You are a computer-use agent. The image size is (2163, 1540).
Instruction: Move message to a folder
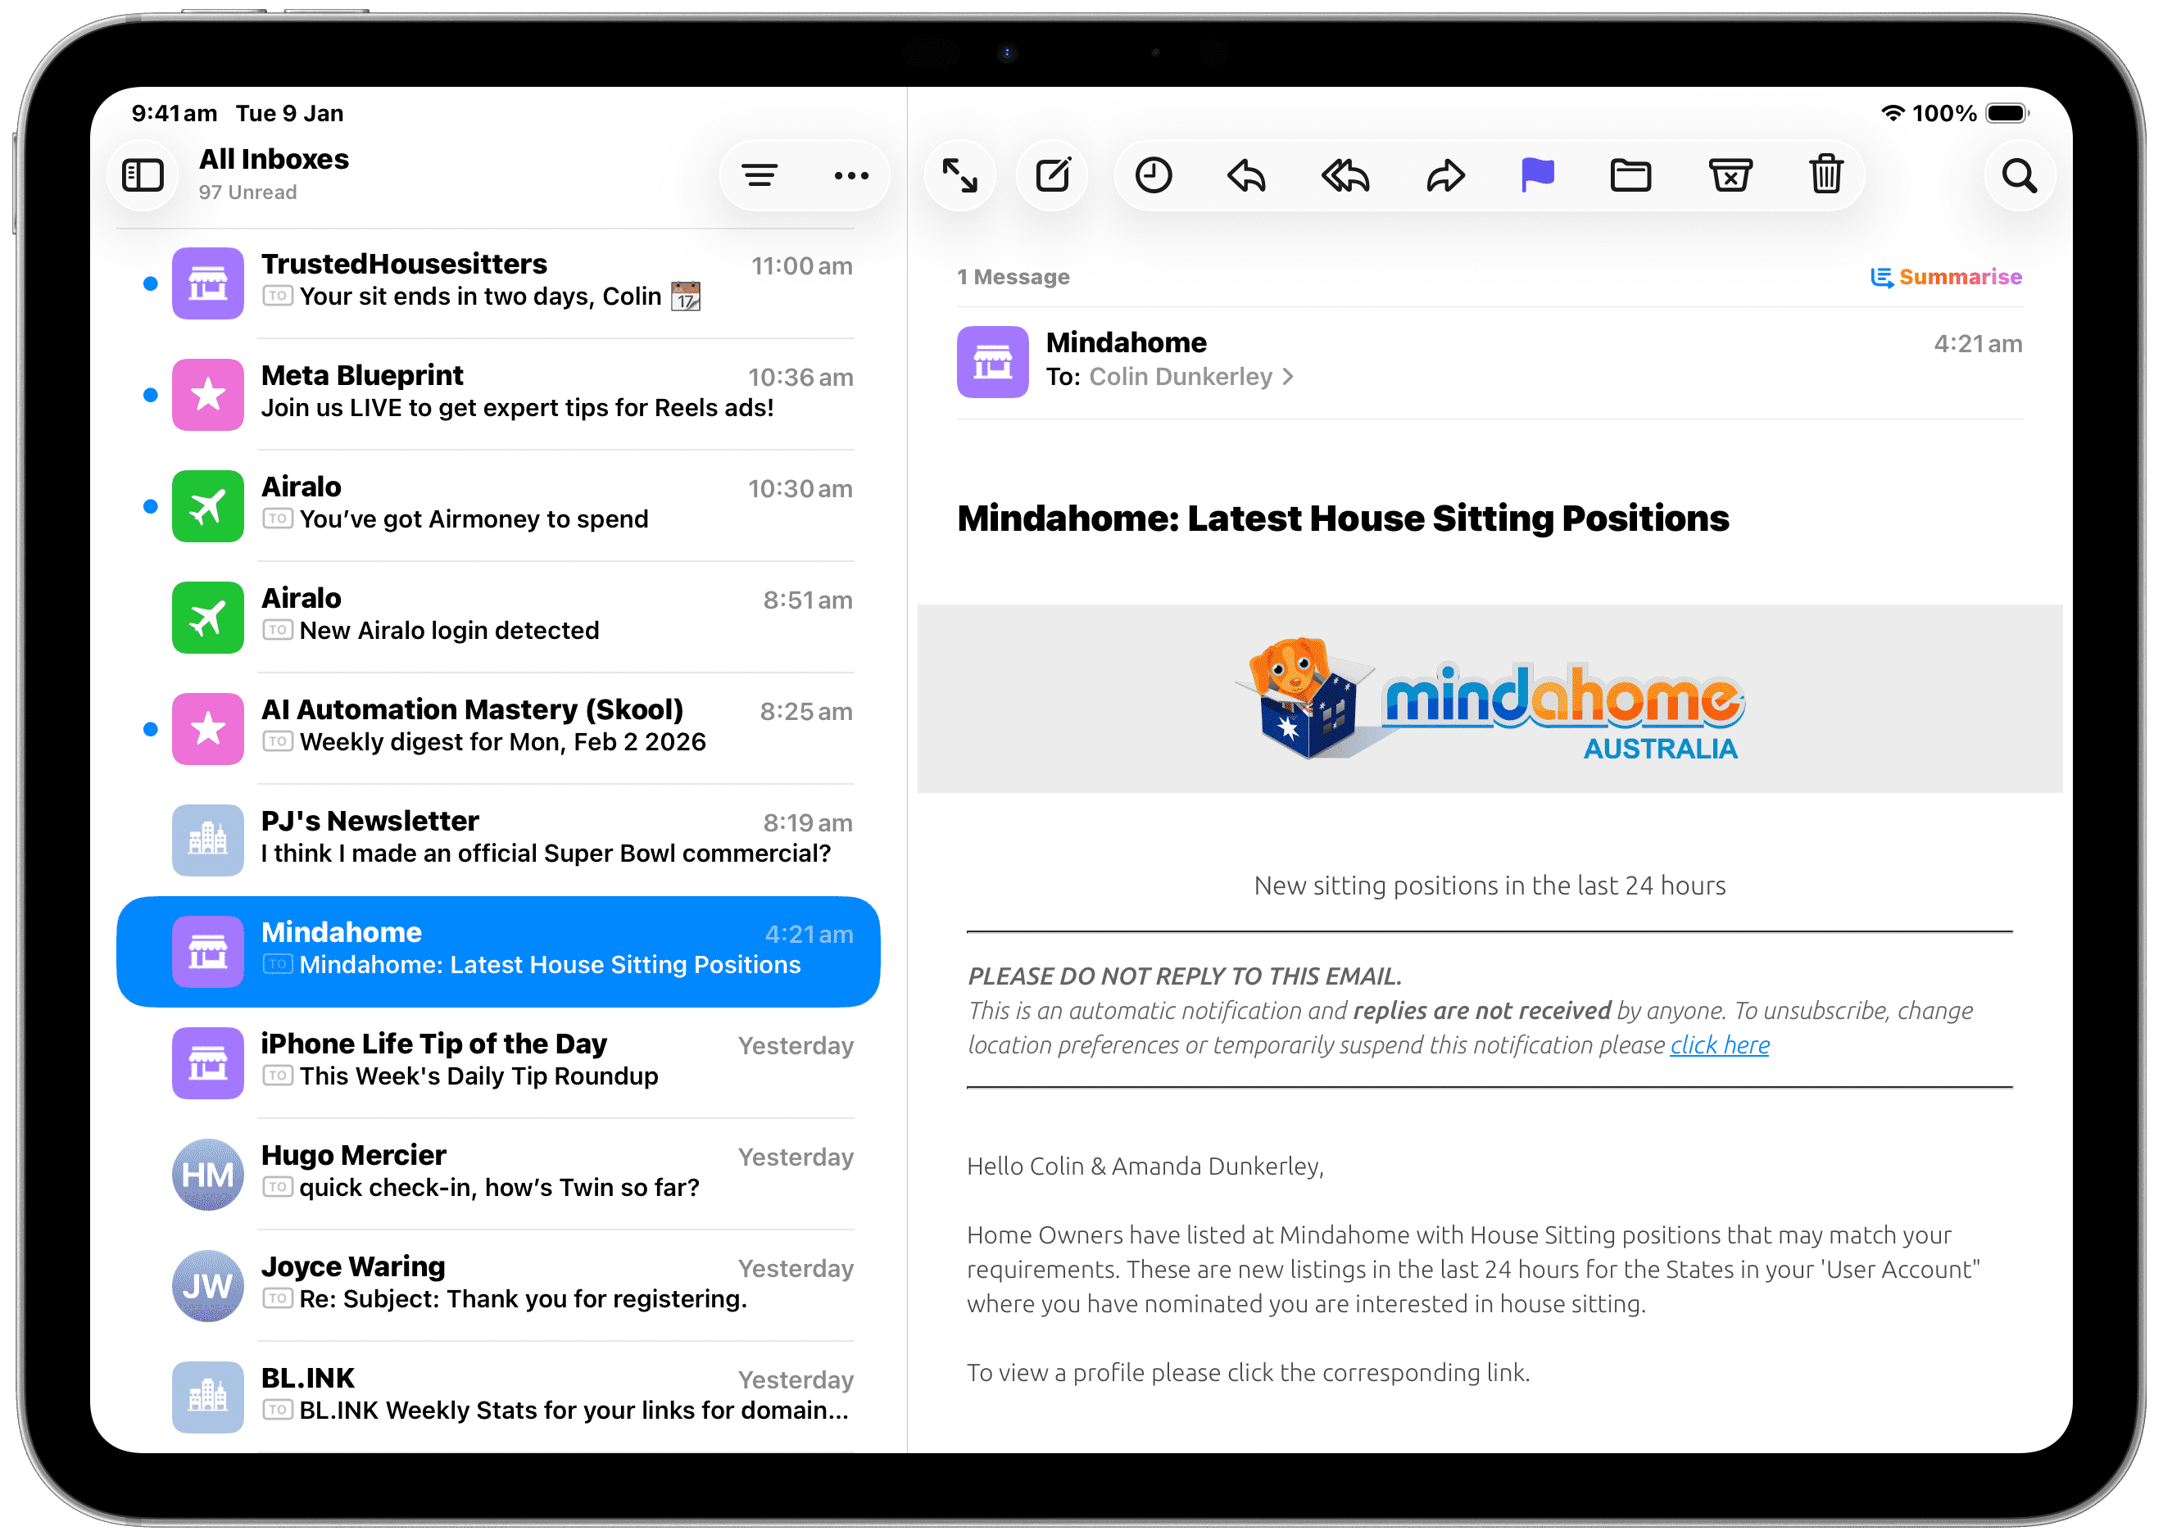1630,175
